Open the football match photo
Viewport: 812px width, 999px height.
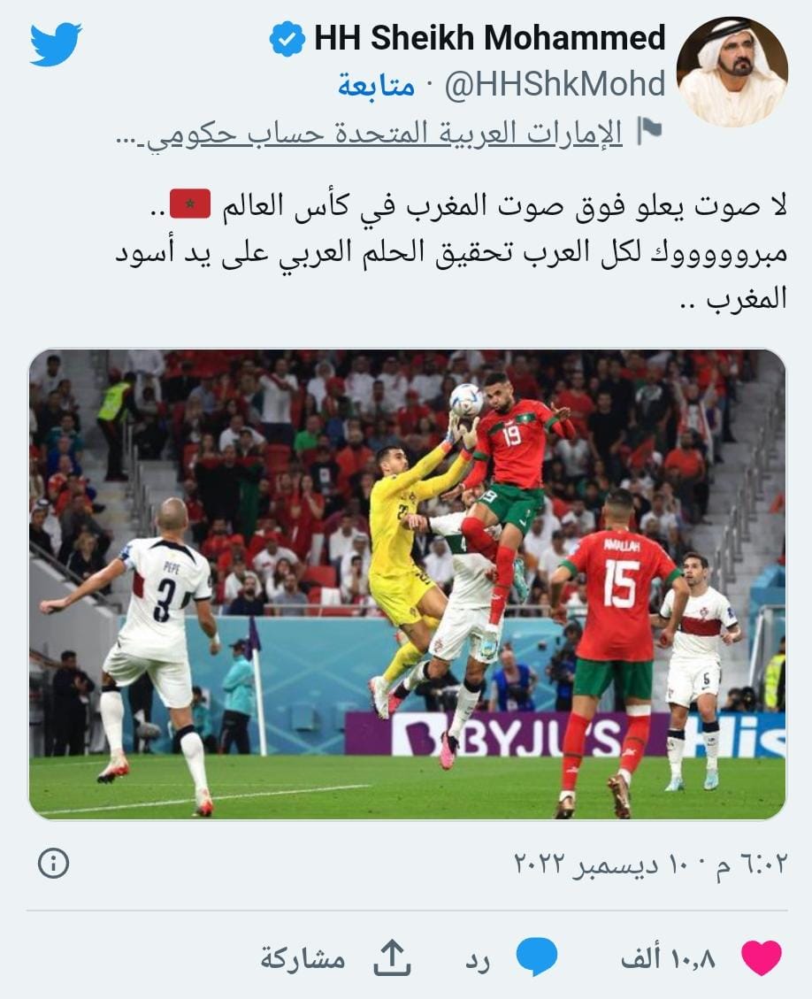[408, 584]
